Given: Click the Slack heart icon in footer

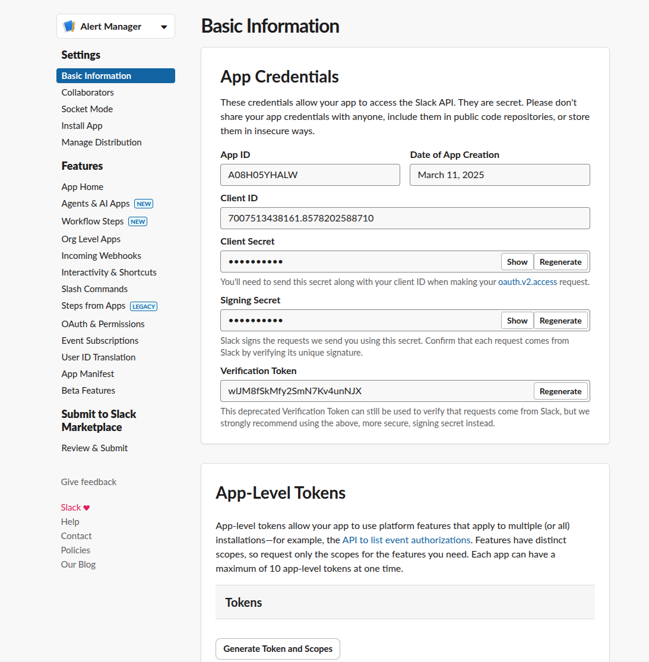Looking at the screenshot, I should [x=87, y=506].
